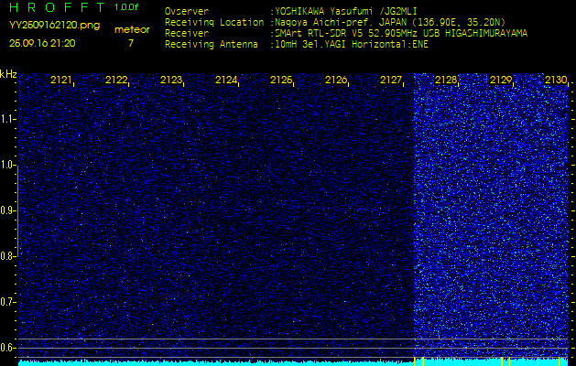Click the Nagoya Aichi-pref. JAPAN location value

point(390,22)
